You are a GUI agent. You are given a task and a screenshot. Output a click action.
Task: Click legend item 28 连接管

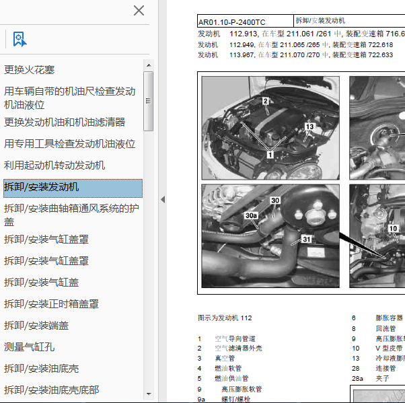coord(374,369)
